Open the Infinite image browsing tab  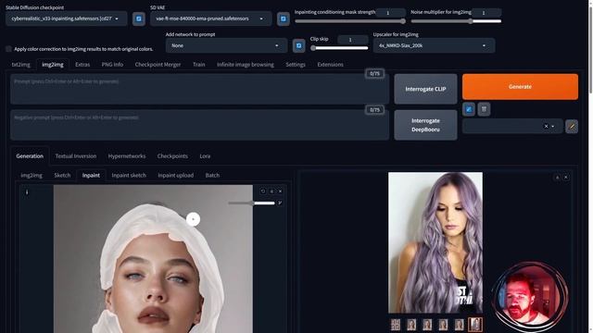click(245, 65)
